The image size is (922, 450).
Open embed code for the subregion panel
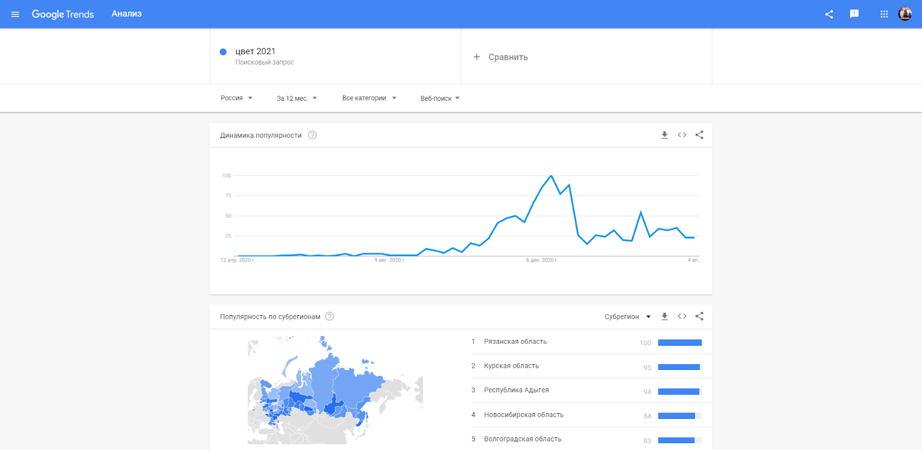[x=682, y=316]
